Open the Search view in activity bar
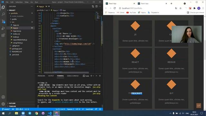This screenshot has width=206, height=116. click(3, 14)
